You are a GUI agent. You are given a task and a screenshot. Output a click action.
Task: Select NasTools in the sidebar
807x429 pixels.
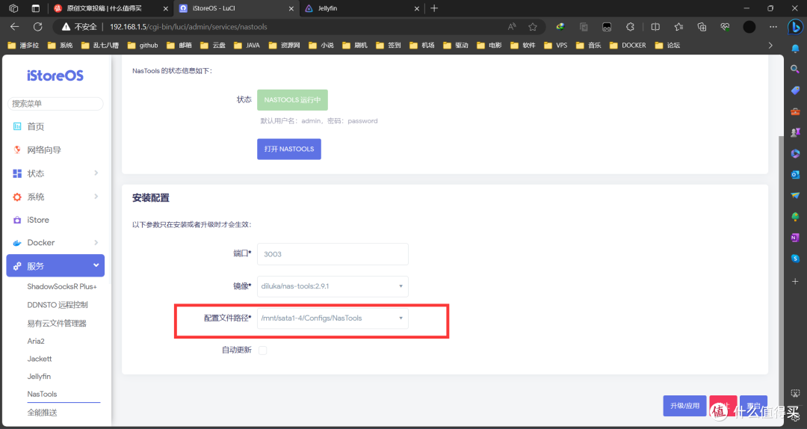(42, 394)
